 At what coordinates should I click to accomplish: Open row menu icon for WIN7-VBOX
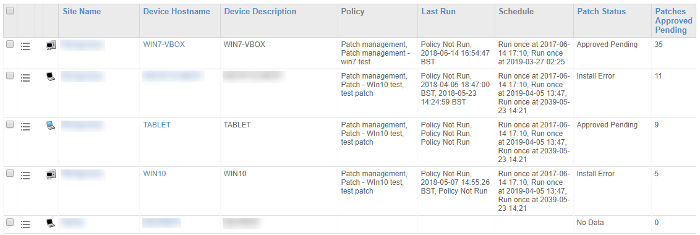25,45
